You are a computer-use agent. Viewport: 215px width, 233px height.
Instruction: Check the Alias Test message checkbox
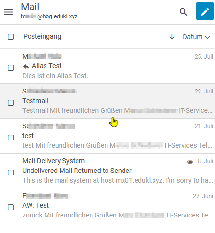coord(11,68)
